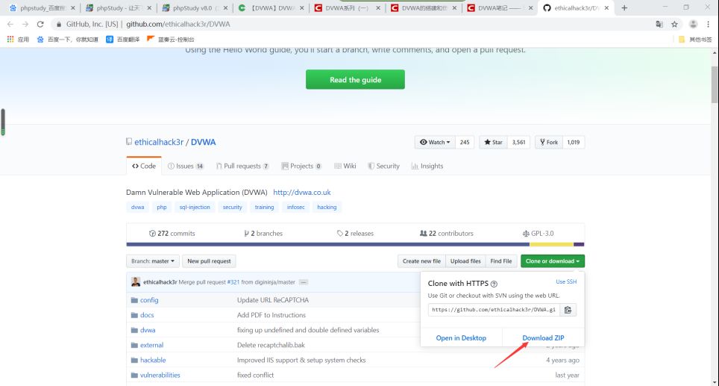Open the config folder
Viewport: 719px width, 386px height.
149,300
